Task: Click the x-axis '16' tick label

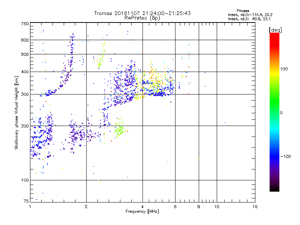Action: pos(255,207)
